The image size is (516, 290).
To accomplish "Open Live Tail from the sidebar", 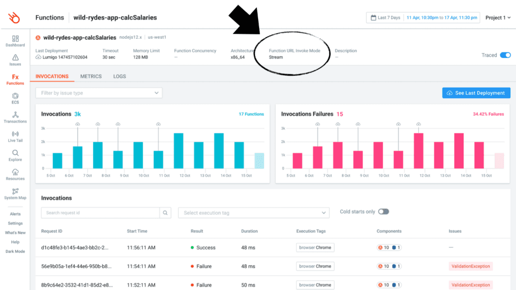I will coord(15,136).
